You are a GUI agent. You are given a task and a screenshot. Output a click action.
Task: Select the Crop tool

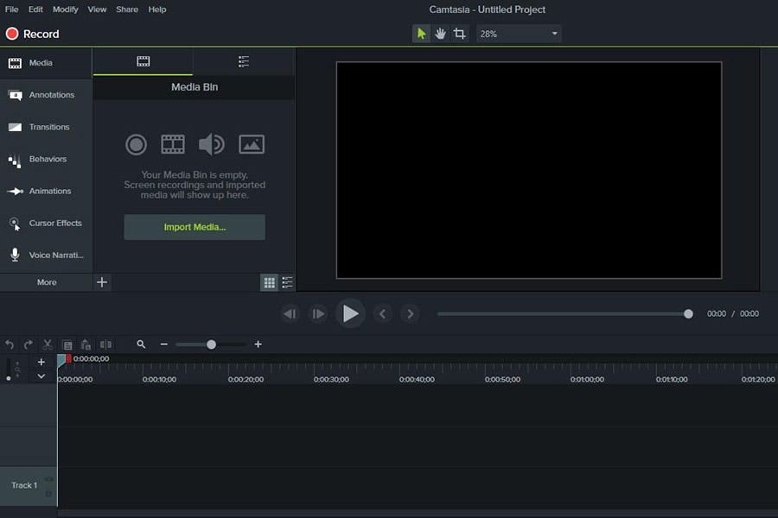[460, 34]
